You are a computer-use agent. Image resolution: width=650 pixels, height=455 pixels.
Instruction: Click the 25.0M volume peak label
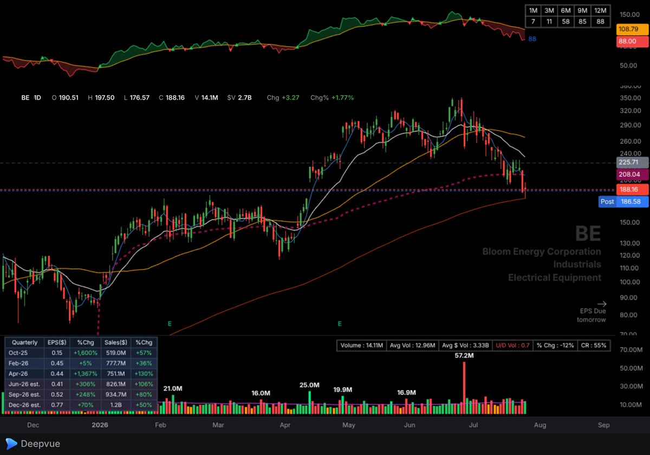tap(310, 385)
